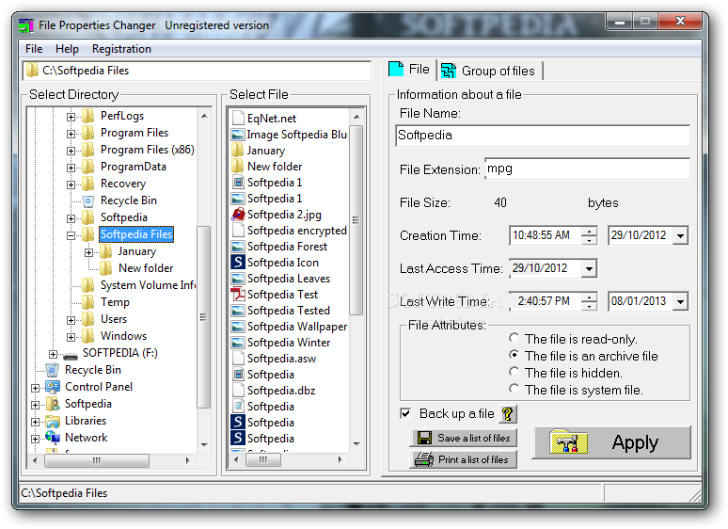The height and width of the screenshot is (529, 728).
Task: Click the file list vertical scrollbar thumb
Action: coord(356,220)
